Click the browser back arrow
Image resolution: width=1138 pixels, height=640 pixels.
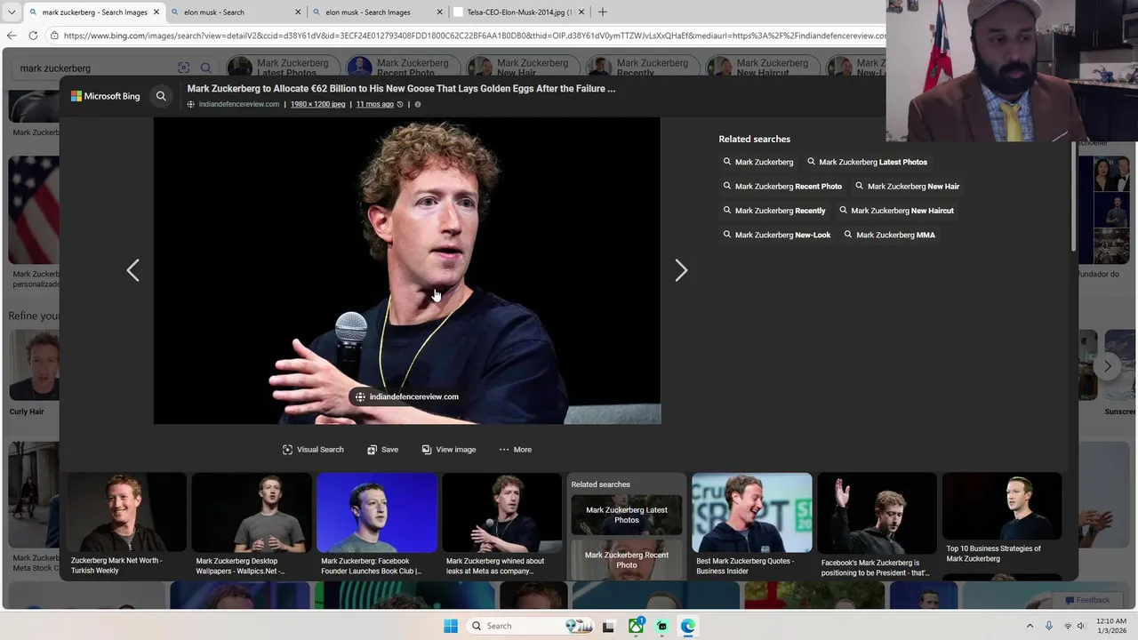(x=11, y=36)
